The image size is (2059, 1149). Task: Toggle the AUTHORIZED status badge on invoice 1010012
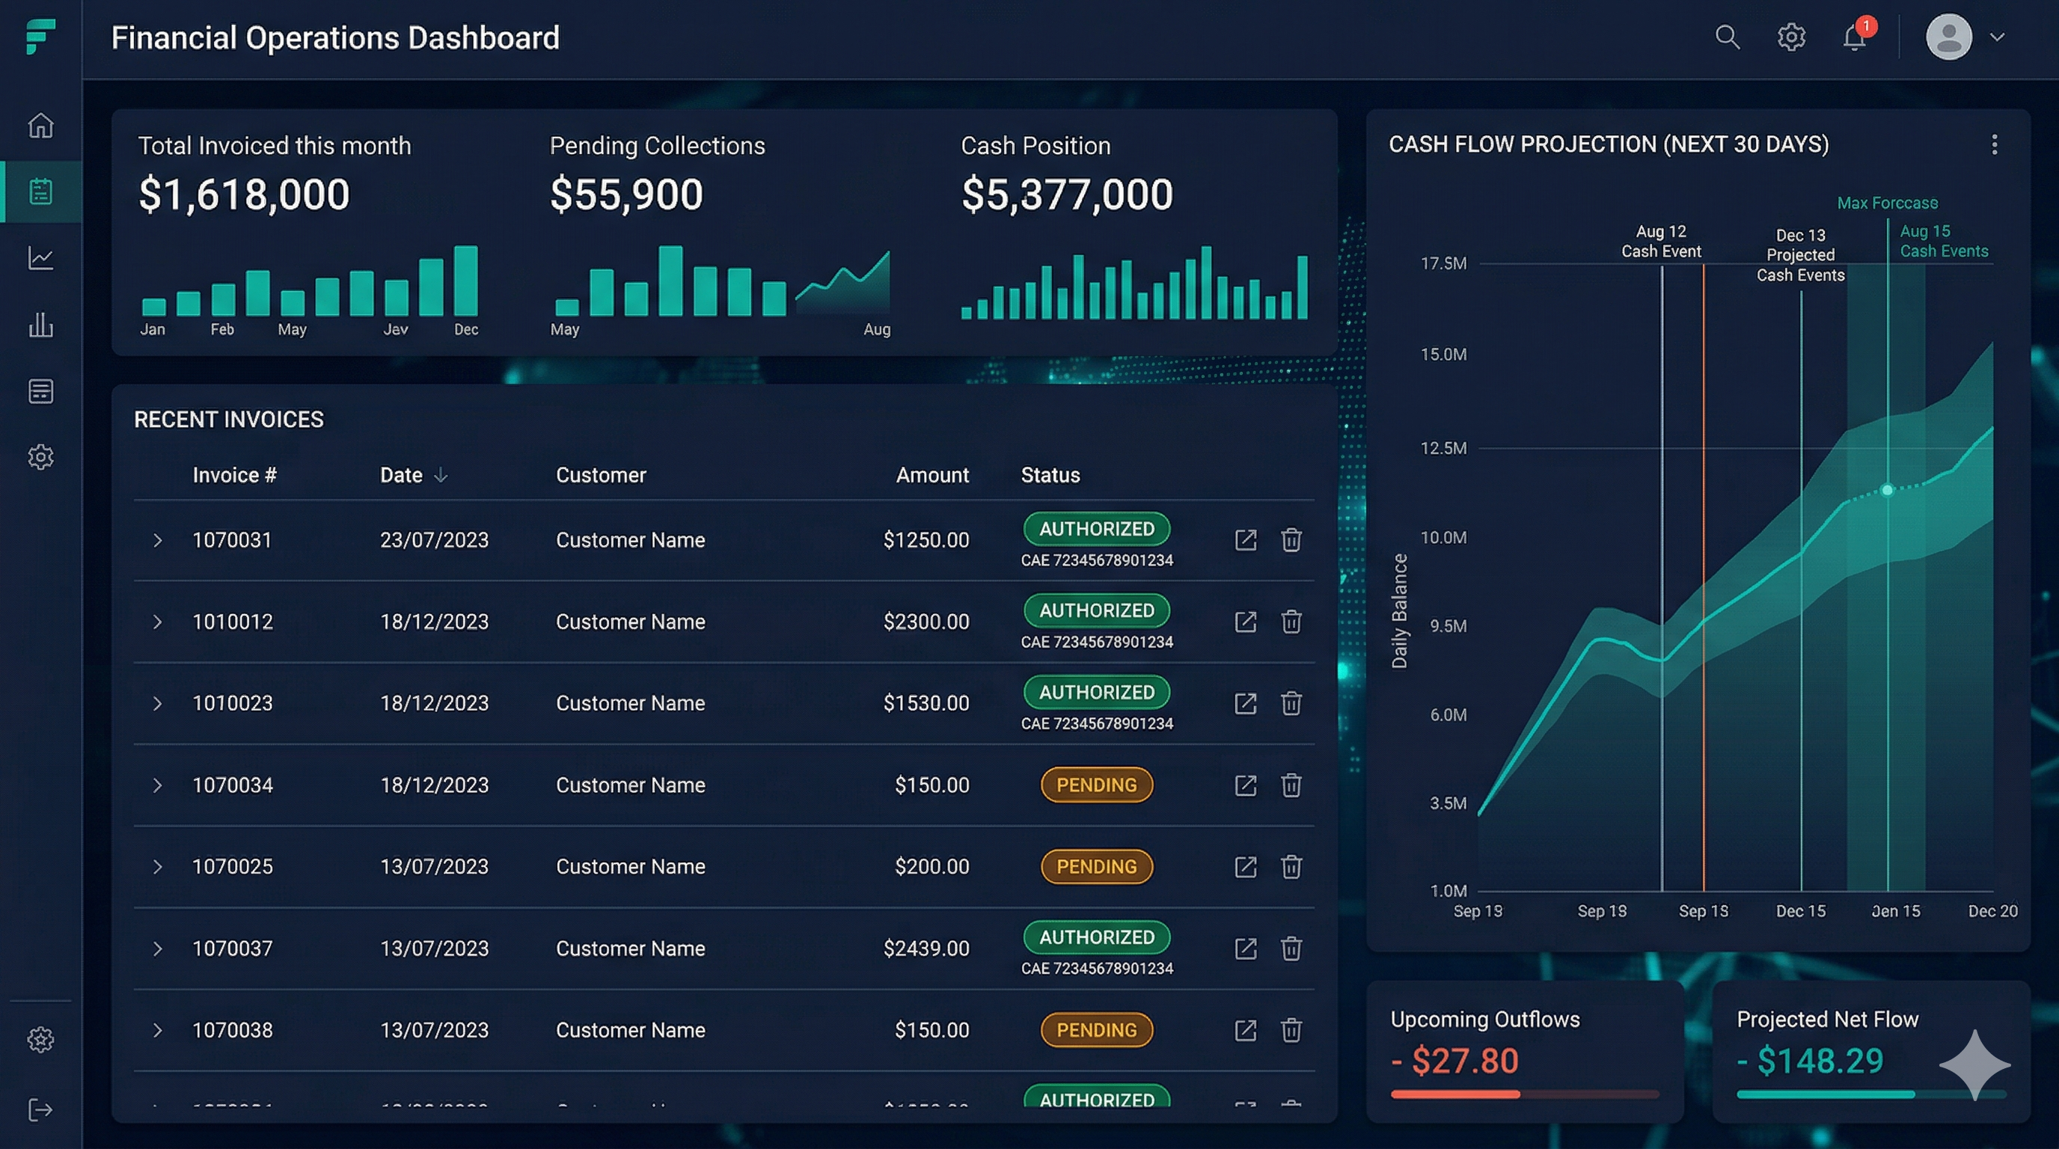1096,610
